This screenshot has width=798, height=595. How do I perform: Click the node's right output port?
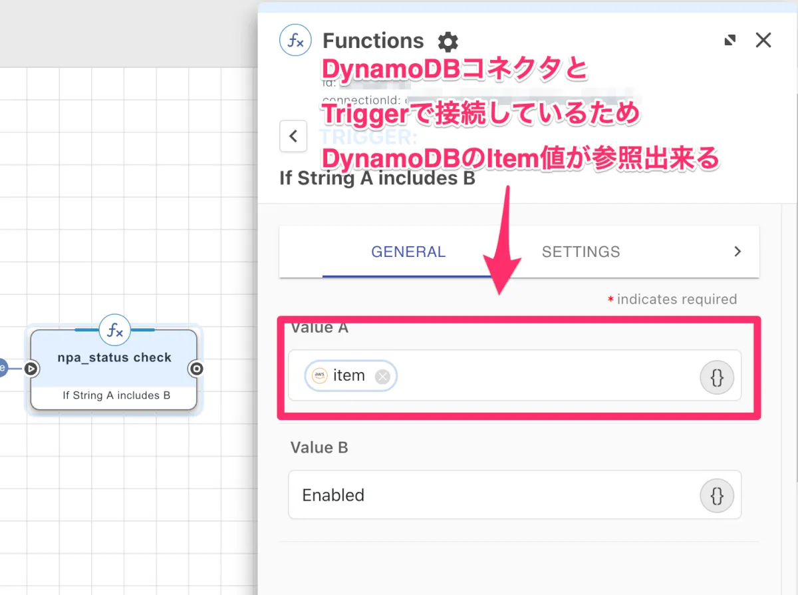point(196,369)
